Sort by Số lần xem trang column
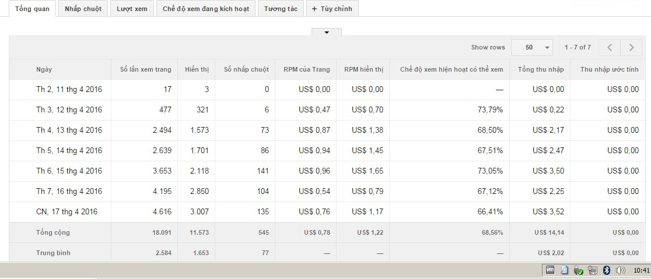This screenshot has height=279, width=651. [x=145, y=69]
